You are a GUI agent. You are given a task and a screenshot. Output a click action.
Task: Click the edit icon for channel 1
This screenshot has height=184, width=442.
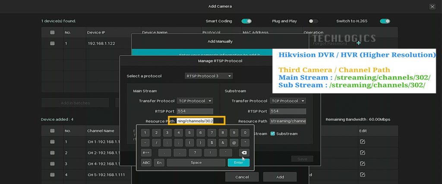(363, 142)
